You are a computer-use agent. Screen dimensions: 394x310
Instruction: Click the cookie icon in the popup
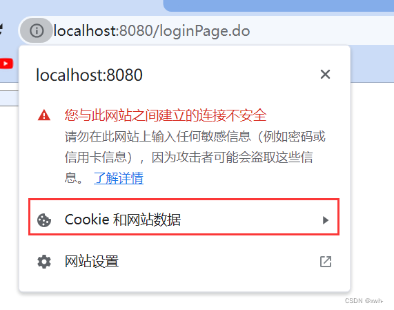(44, 220)
